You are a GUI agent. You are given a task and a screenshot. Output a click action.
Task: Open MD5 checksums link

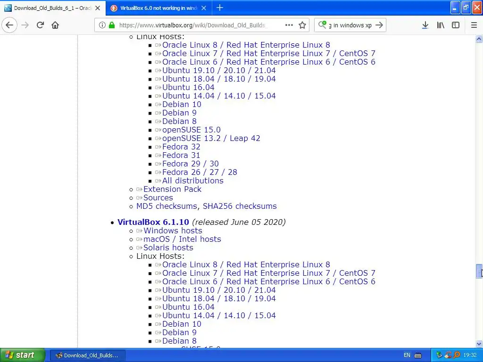coord(167,206)
